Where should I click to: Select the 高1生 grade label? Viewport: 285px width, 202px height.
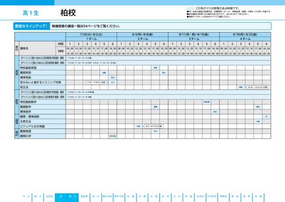[x=31, y=13]
